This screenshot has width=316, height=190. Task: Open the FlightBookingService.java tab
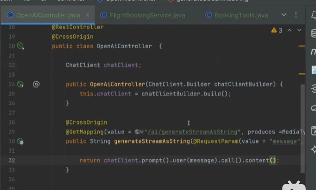click(x=147, y=15)
